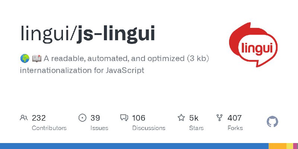Image resolution: width=298 pixels, height=149 pixels.
Task: Click the repository description text
Action: [115, 64]
